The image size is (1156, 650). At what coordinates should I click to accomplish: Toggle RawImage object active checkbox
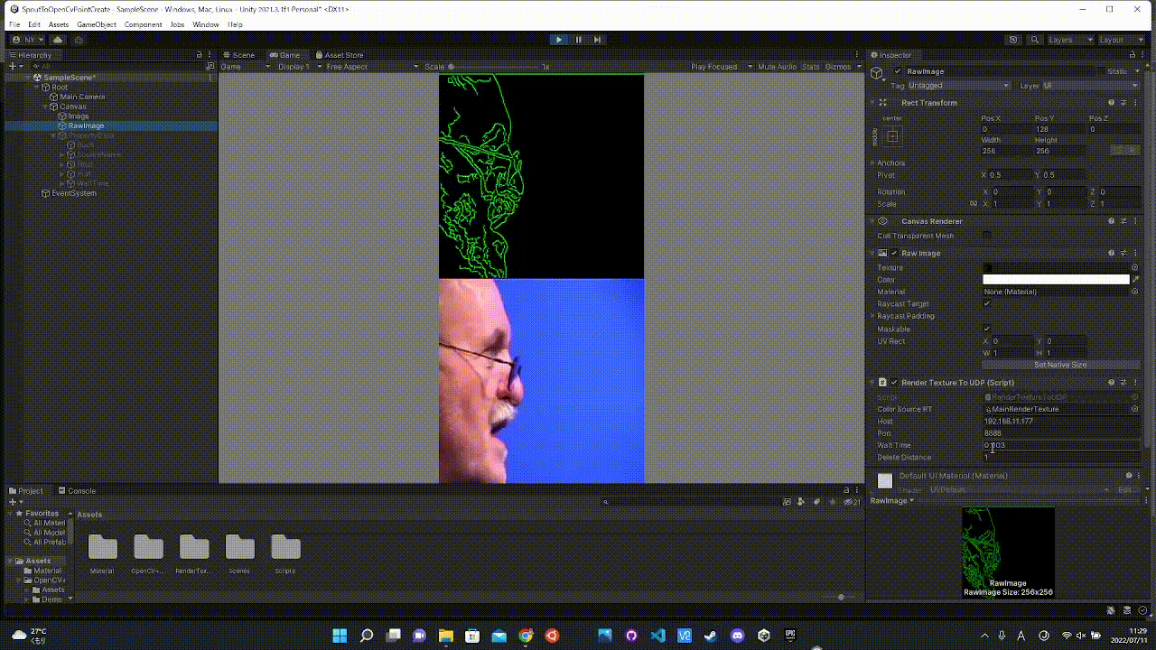tap(897, 71)
